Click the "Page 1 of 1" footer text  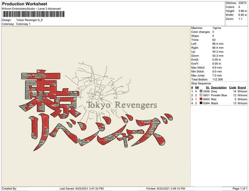(x=240, y=189)
